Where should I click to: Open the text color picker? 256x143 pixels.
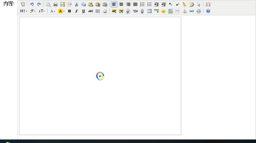pyautogui.click(x=53, y=11)
